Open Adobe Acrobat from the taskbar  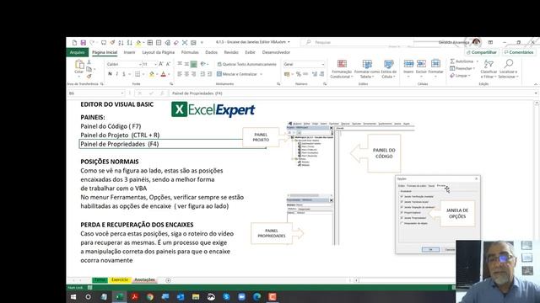(x=135, y=297)
